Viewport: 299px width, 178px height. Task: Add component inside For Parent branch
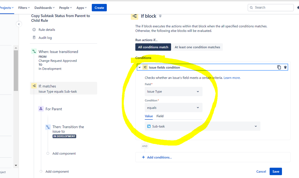coord(64,153)
